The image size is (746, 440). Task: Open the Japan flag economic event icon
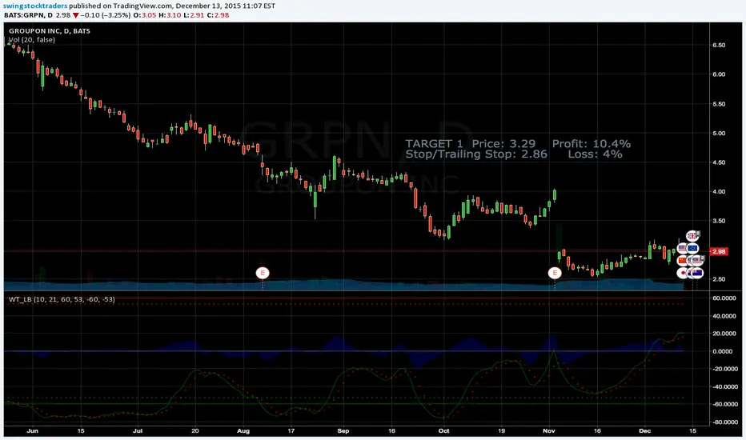[x=682, y=273]
